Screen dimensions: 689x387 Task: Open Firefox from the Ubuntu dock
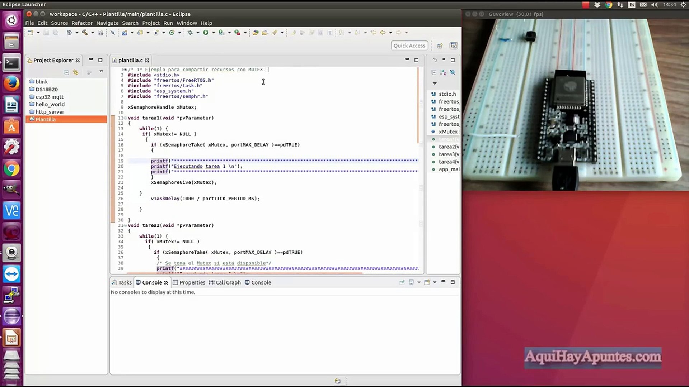(11, 84)
